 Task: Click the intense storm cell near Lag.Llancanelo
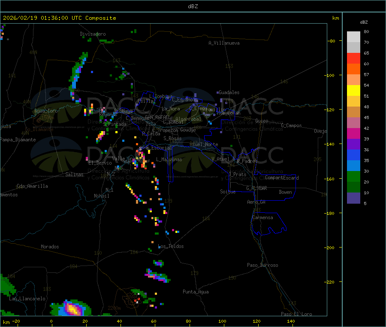[x=72, y=309]
